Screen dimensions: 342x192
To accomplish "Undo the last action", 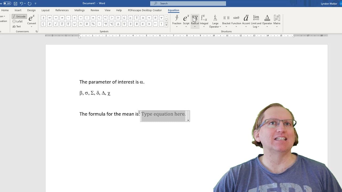I will tap(21, 3).
